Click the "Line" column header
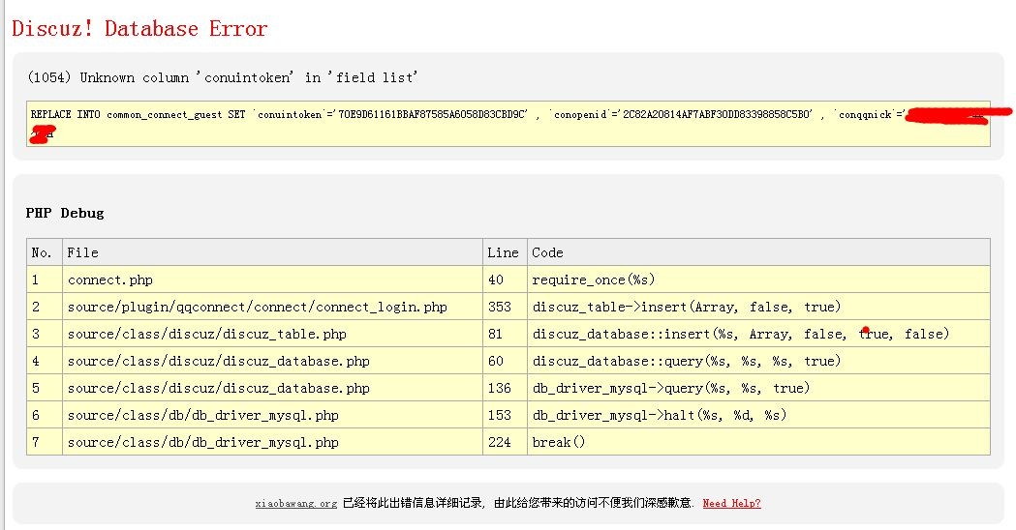The image size is (1016, 530). point(503,252)
